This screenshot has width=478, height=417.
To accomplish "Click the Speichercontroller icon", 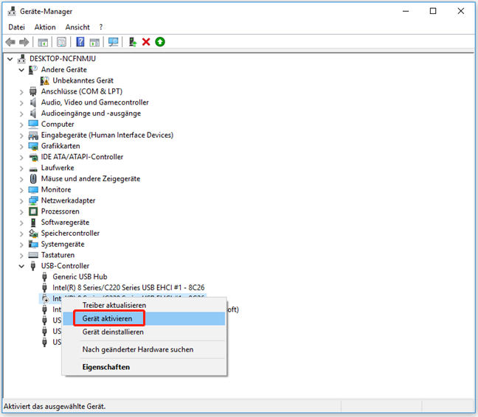I will 33,233.
